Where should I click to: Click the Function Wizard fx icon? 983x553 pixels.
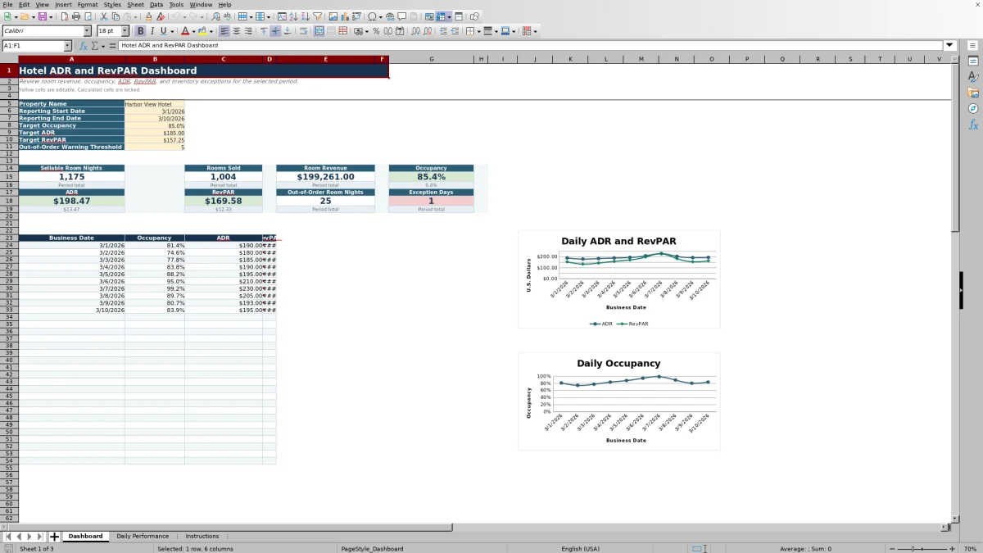click(84, 46)
